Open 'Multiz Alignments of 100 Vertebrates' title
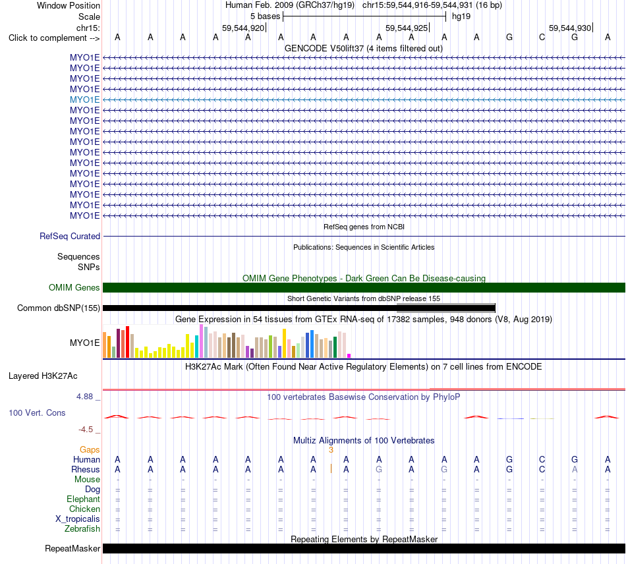The width and height of the screenshot is (626, 564). pyautogui.click(x=364, y=441)
